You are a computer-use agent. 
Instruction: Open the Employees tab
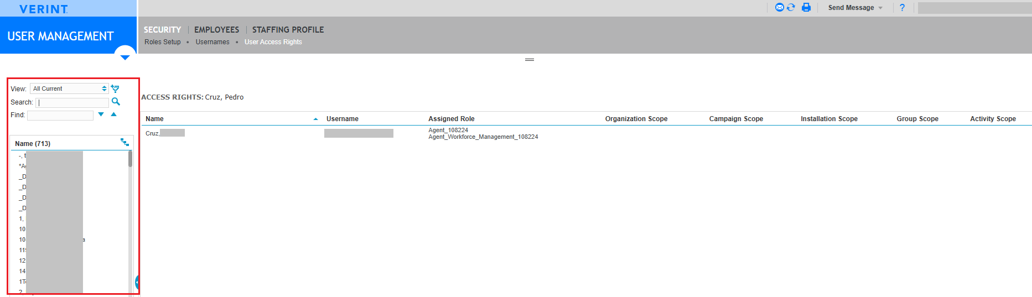click(x=216, y=30)
